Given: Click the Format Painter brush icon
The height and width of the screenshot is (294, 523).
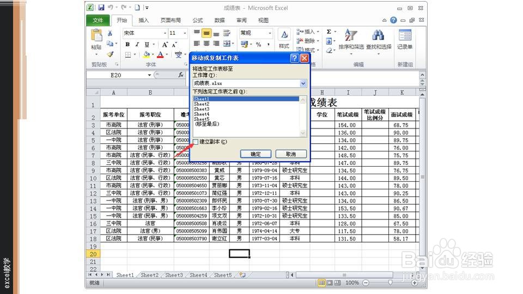Looking at the screenshot, I should pyautogui.click(x=110, y=54).
